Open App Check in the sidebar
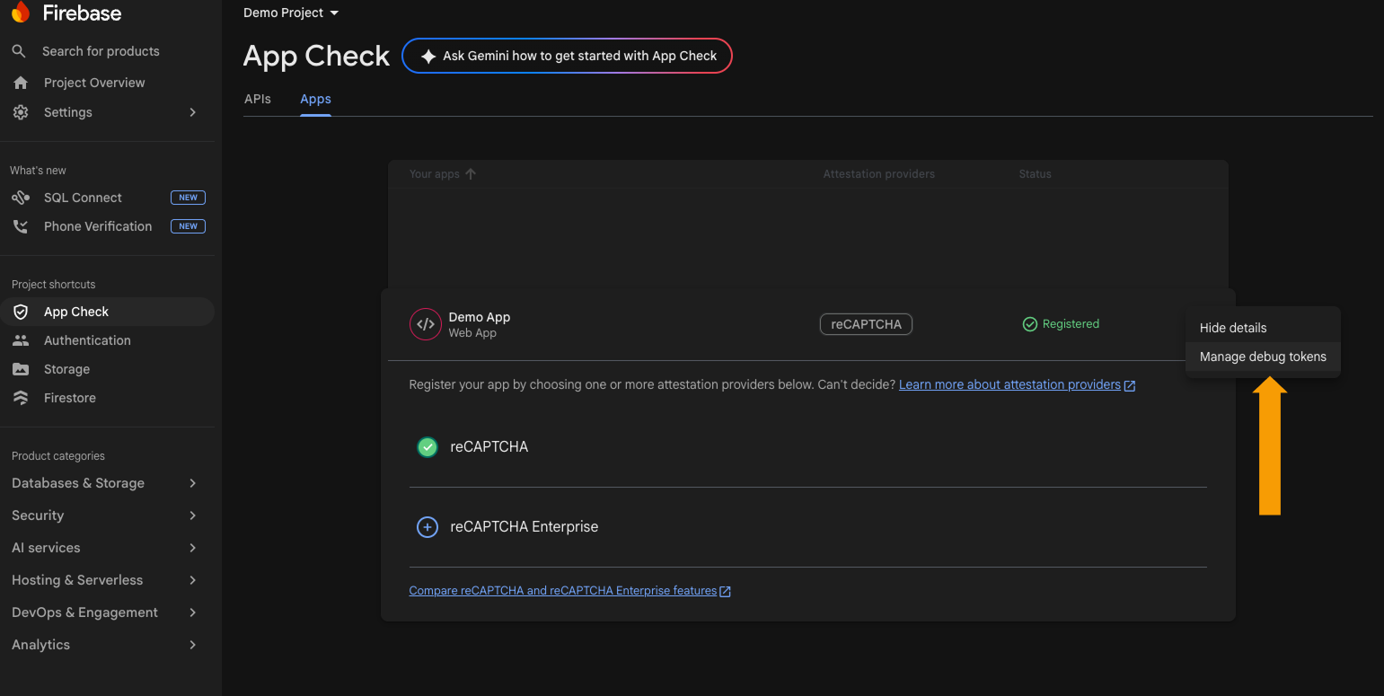The height and width of the screenshot is (696, 1384). click(107, 312)
